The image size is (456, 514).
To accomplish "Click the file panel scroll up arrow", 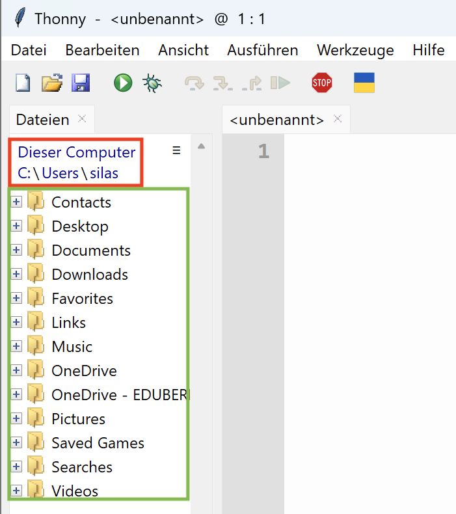I will point(201,146).
